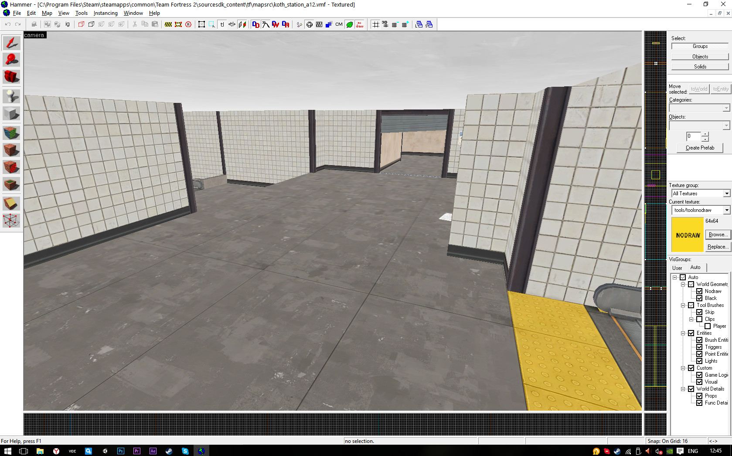
Task: Uncheck the Triggers visgroup checkbox
Action: (x=699, y=347)
